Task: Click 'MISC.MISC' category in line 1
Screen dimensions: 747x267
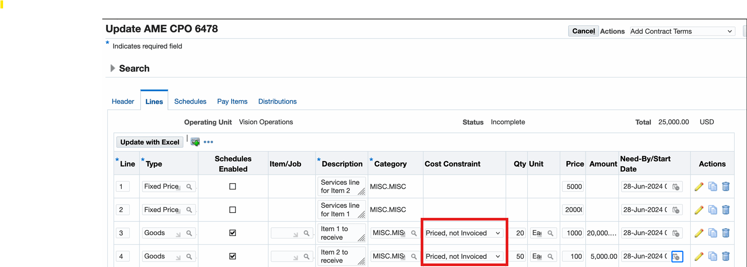Action: click(388, 187)
